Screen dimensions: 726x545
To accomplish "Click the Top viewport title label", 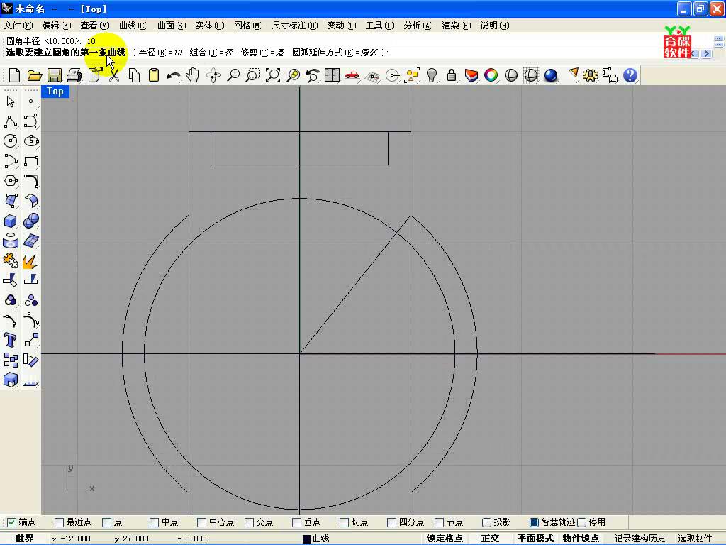I will [x=55, y=92].
